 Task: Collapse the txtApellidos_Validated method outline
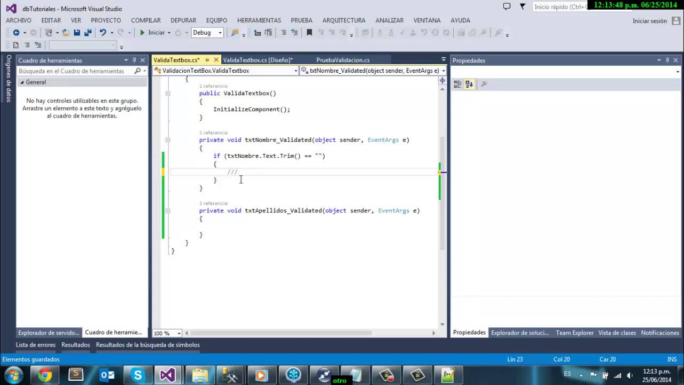click(x=168, y=211)
